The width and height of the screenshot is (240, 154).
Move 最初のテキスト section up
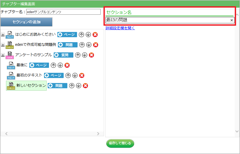tap(68, 75)
